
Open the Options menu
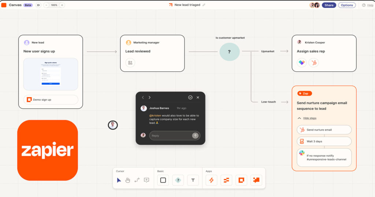(346, 5)
